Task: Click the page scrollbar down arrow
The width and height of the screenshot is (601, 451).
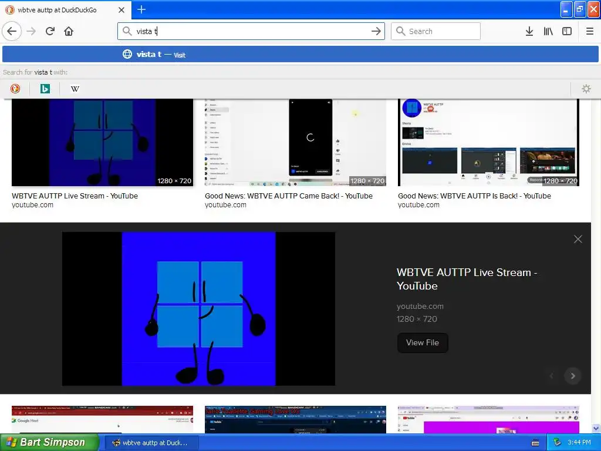Action: 596,428
